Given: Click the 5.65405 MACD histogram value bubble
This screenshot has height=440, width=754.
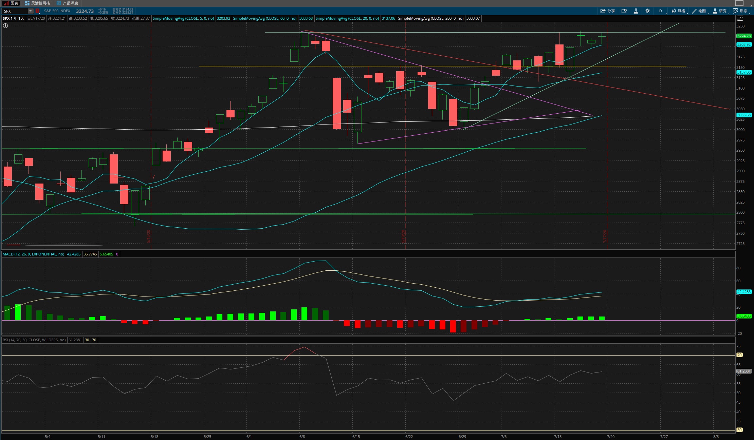Looking at the screenshot, I should (744, 316).
